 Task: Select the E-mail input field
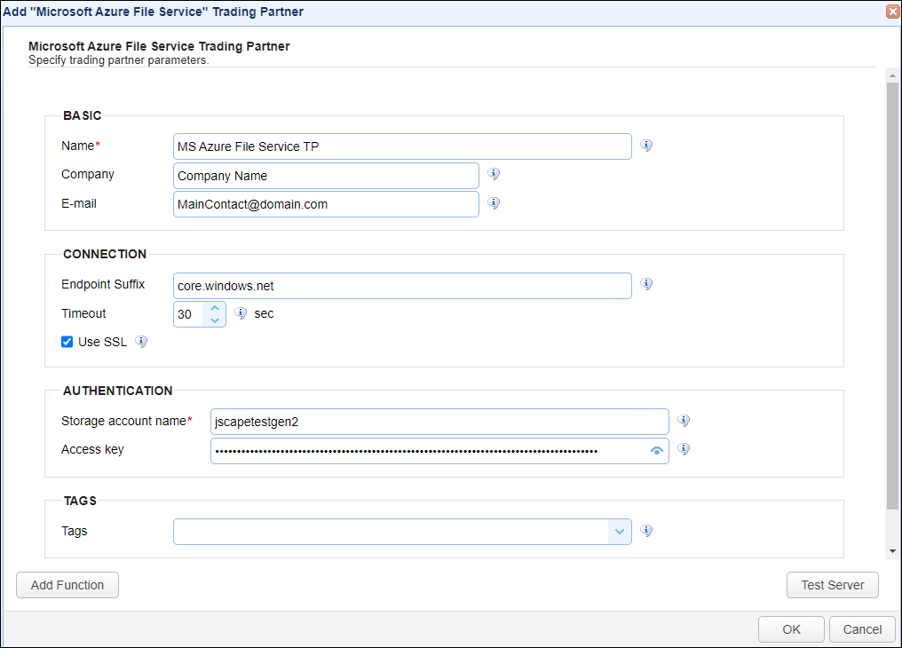point(326,204)
